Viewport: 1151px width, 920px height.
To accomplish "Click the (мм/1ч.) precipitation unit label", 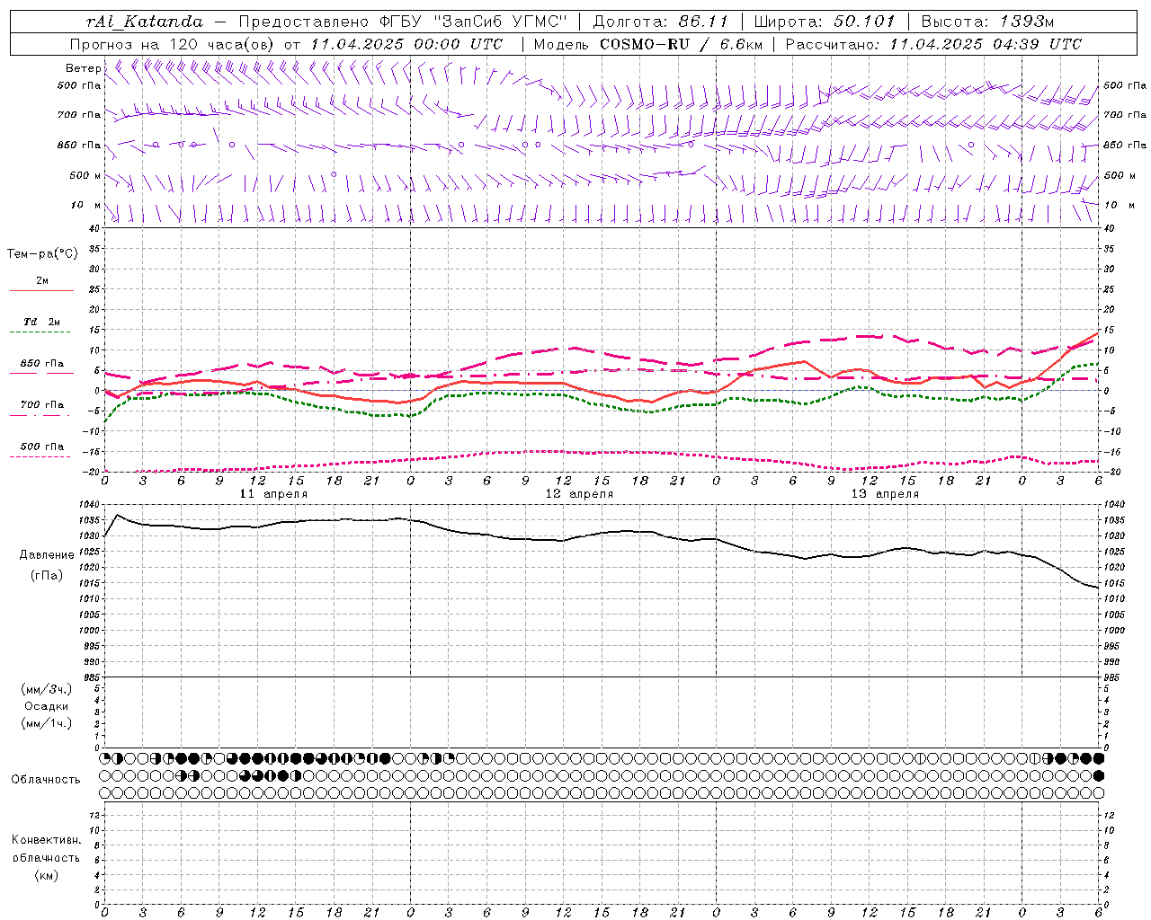I will tap(47, 723).
